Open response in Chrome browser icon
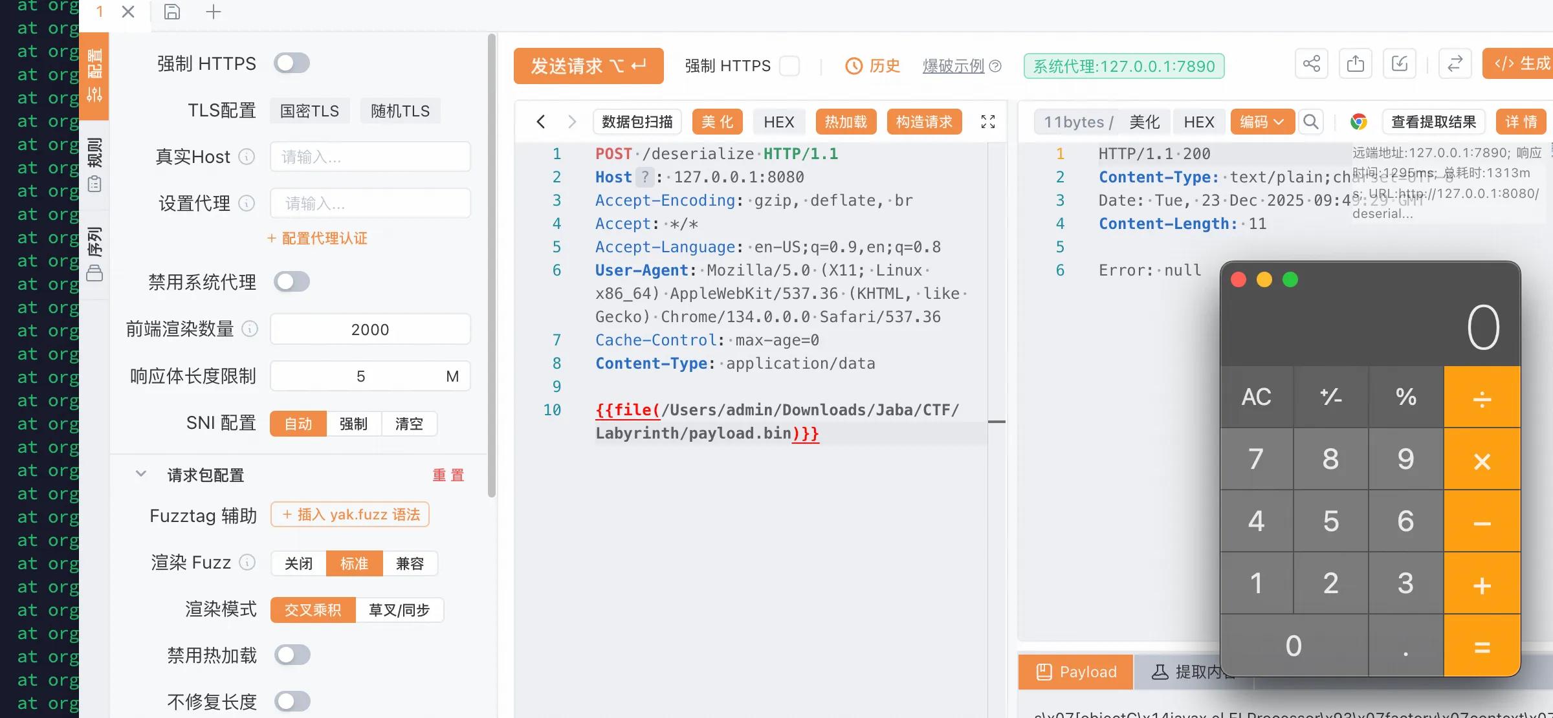Image resolution: width=1553 pixels, height=718 pixels. click(1358, 122)
